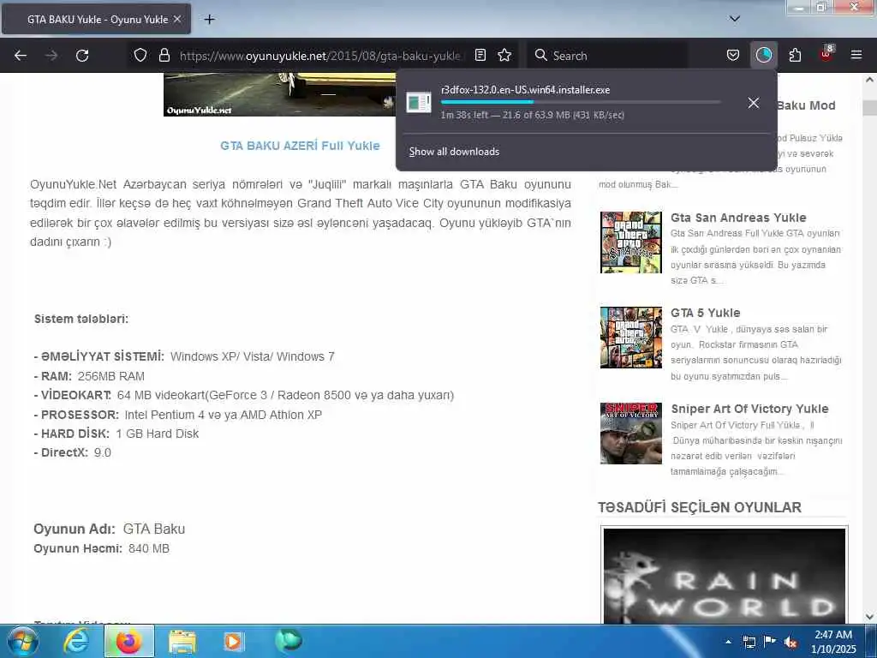Click the page scrollbar down arrow
The height and width of the screenshot is (658, 877).
[x=869, y=617]
